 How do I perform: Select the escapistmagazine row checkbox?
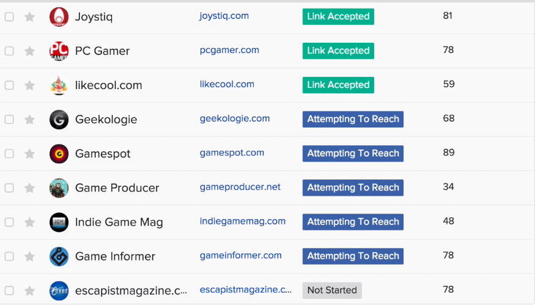click(9, 290)
